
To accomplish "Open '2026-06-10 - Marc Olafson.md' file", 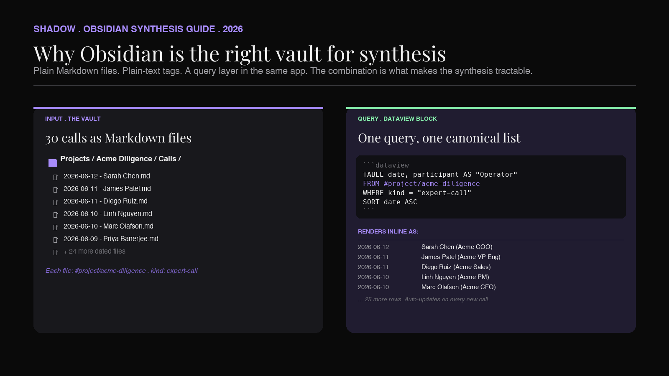I will click(108, 226).
